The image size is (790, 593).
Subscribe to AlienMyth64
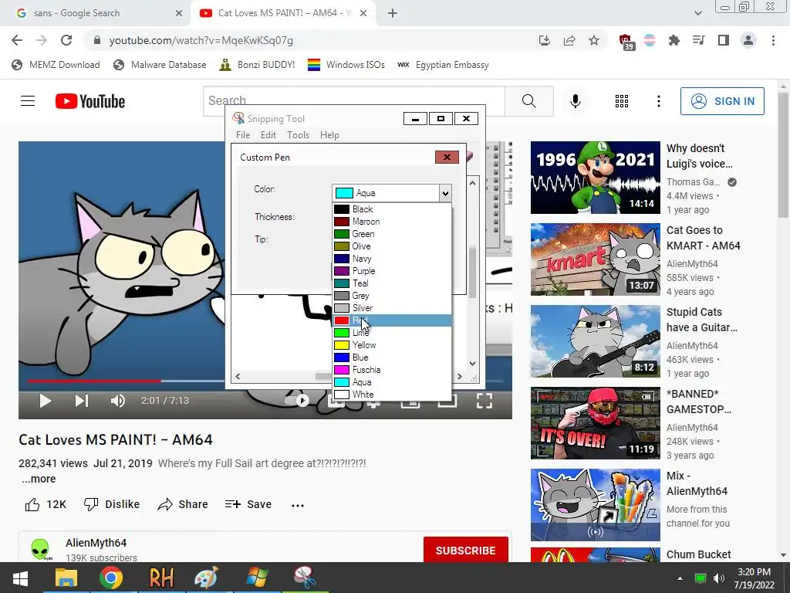click(x=465, y=550)
